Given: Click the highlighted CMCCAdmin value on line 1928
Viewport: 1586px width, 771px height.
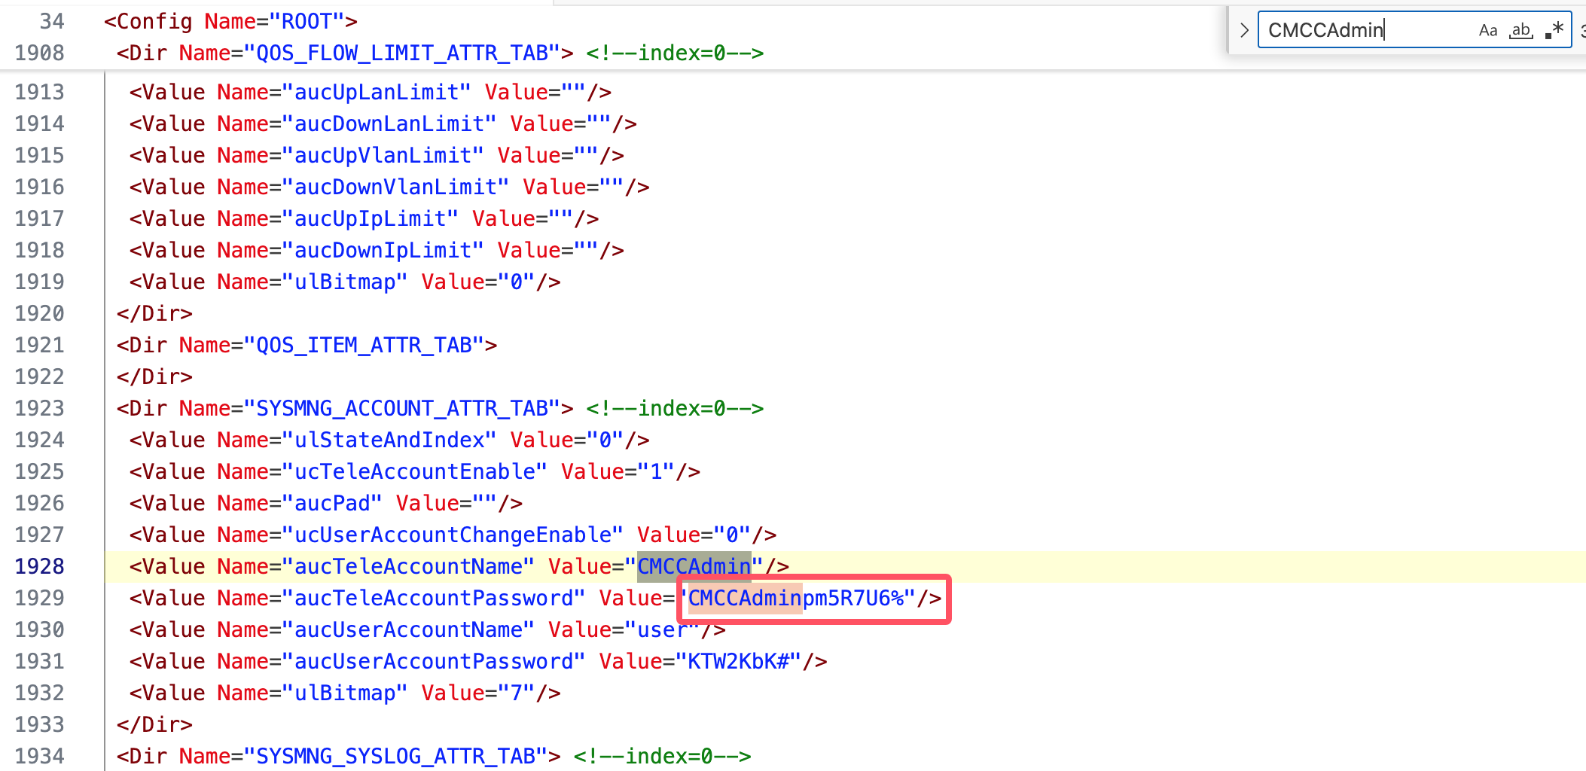Looking at the screenshot, I should point(694,566).
